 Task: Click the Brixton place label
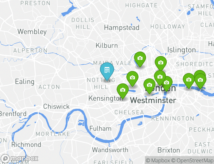click(169, 150)
